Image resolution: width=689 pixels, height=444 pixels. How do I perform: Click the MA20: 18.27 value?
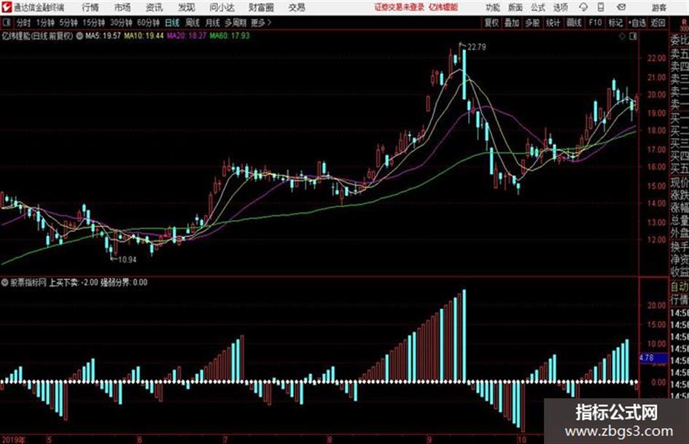(187, 36)
